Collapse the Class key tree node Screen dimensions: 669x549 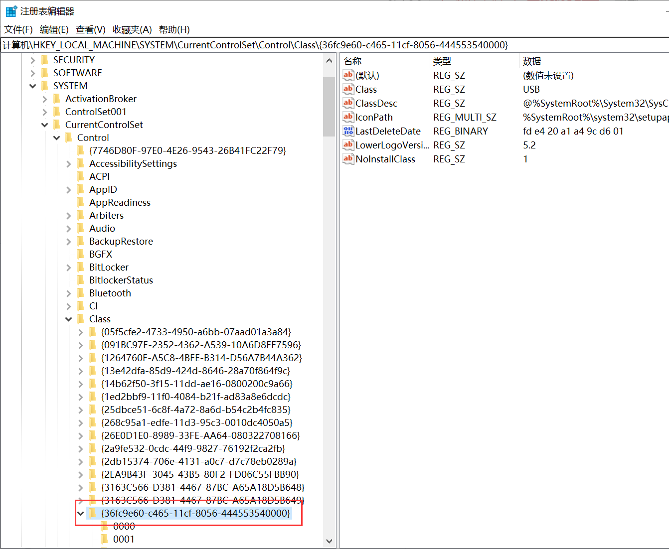point(68,319)
